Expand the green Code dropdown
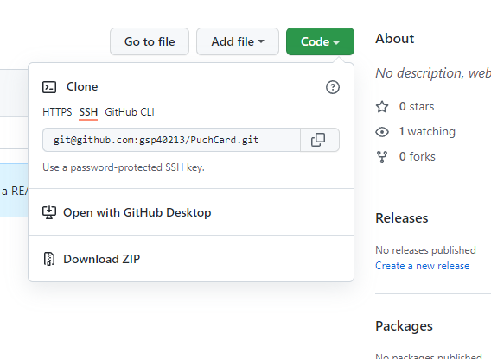This screenshot has height=359, width=491. click(320, 41)
